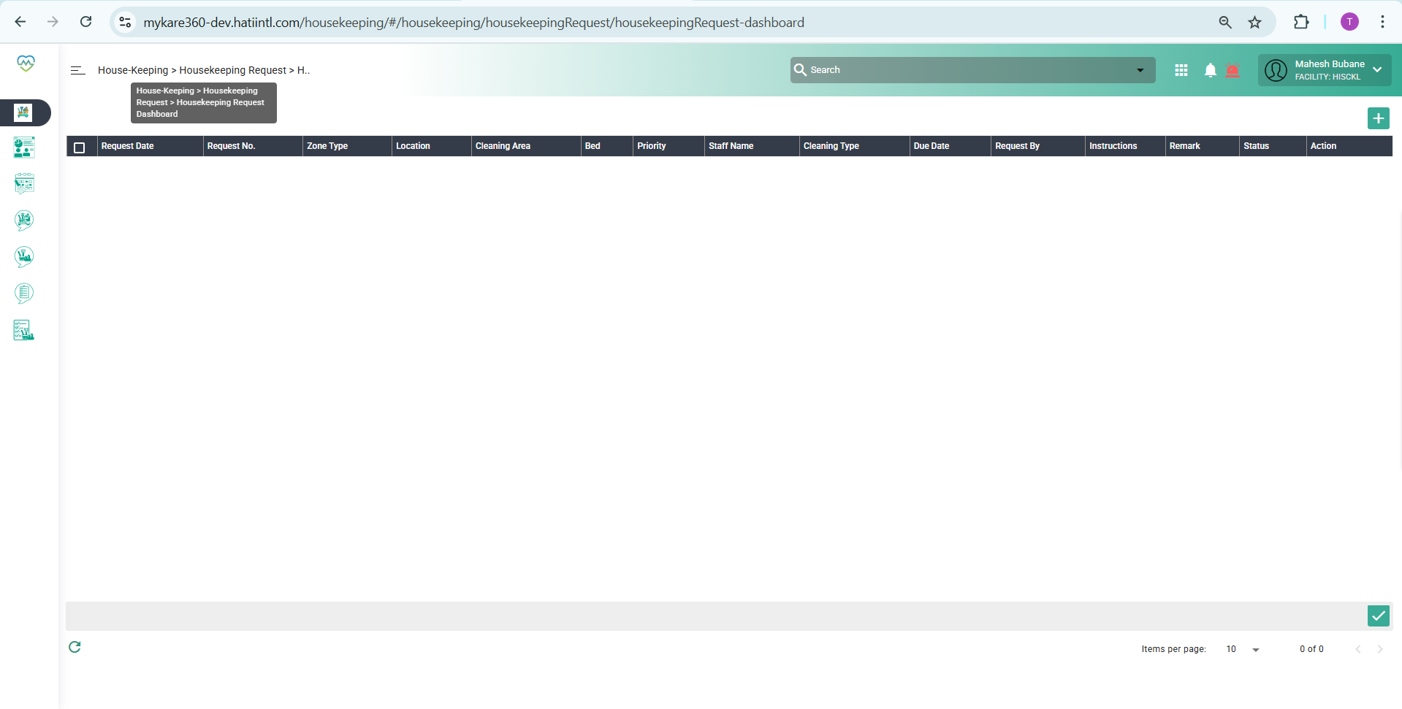Refresh the table with the green reload icon
This screenshot has width=1402, height=709.
(75, 647)
